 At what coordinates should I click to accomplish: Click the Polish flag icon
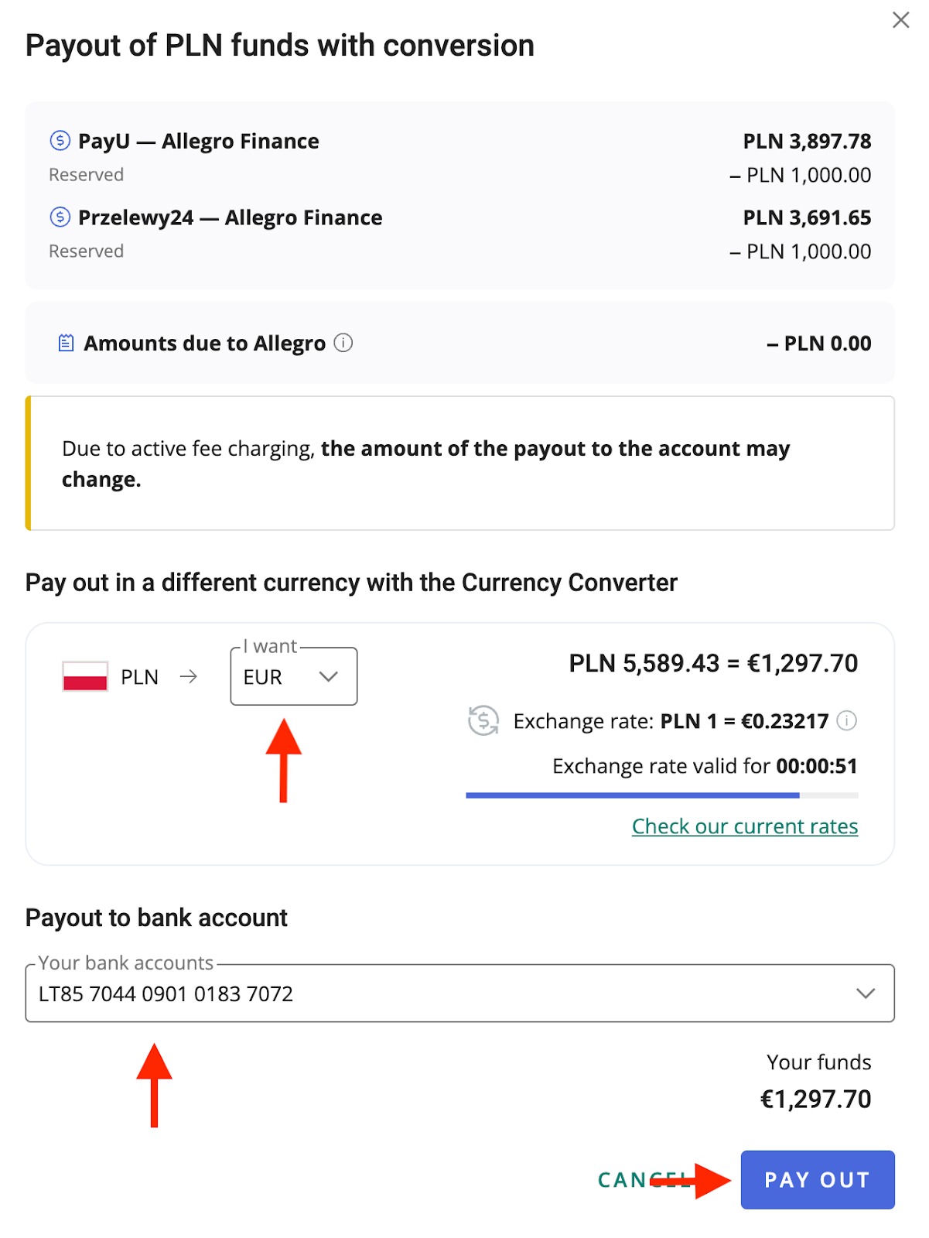pyautogui.click(x=85, y=676)
